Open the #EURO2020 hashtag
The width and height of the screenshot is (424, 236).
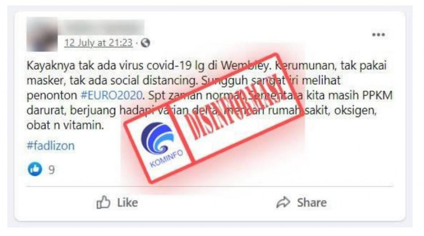(112, 95)
